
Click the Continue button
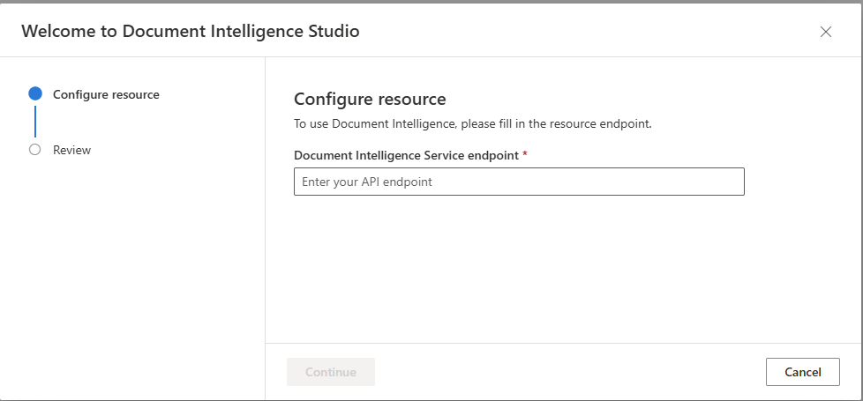331,372
